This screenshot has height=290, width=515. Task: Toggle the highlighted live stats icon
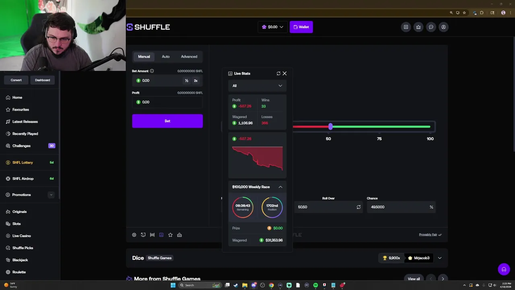(161, 235)
